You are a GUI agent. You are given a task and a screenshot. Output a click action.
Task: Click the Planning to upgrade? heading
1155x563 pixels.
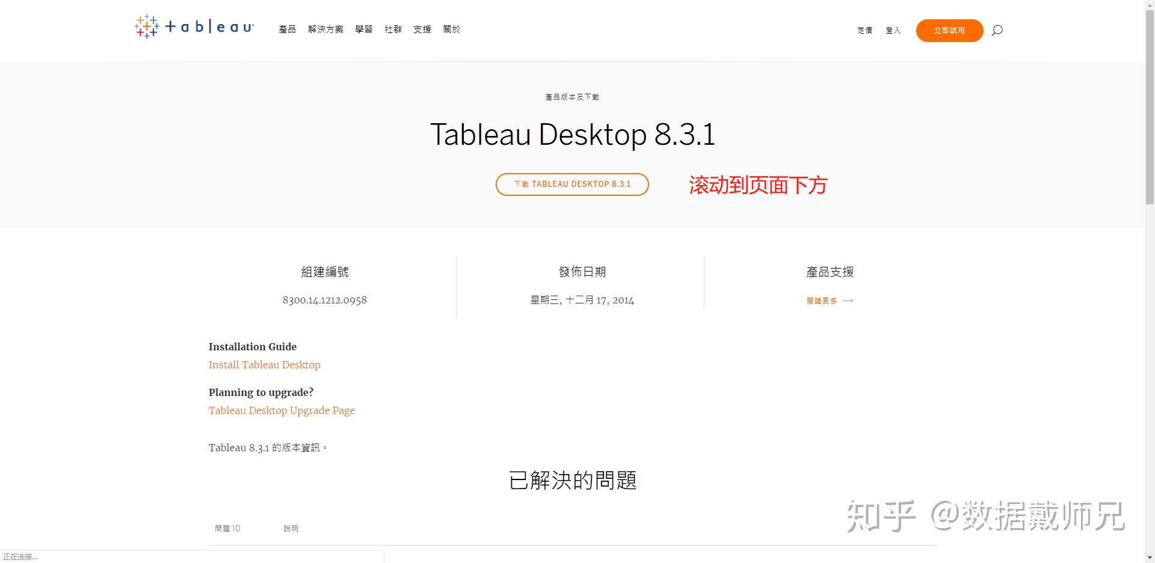261,392
